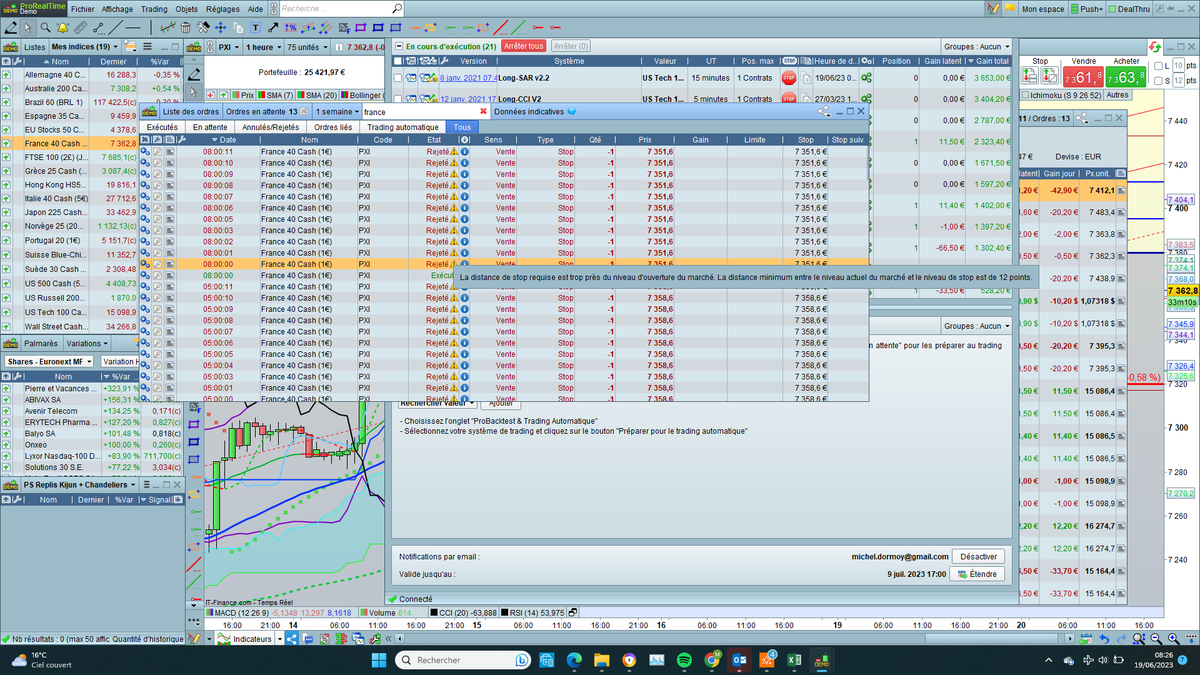Expand the Groupes : Aucun dropdown
This screenshot has height=675, width=1200.
977,47
